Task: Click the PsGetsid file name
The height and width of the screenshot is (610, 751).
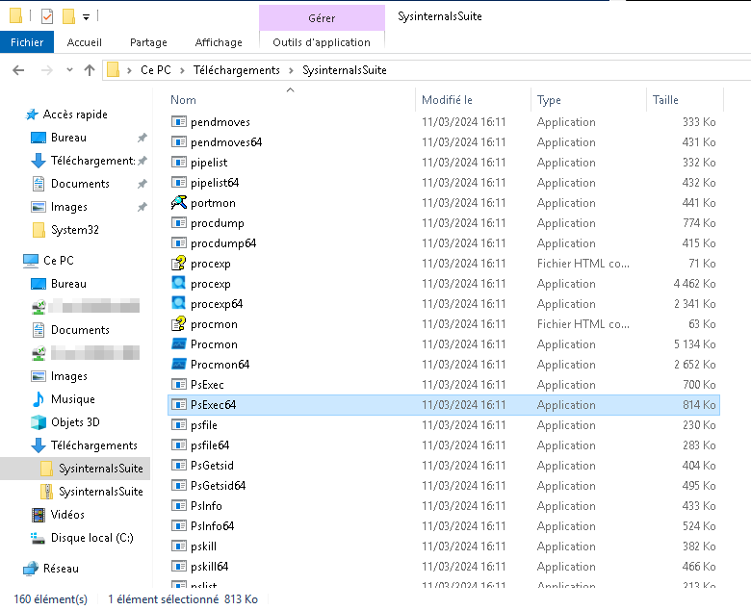Action: [212, 466]
